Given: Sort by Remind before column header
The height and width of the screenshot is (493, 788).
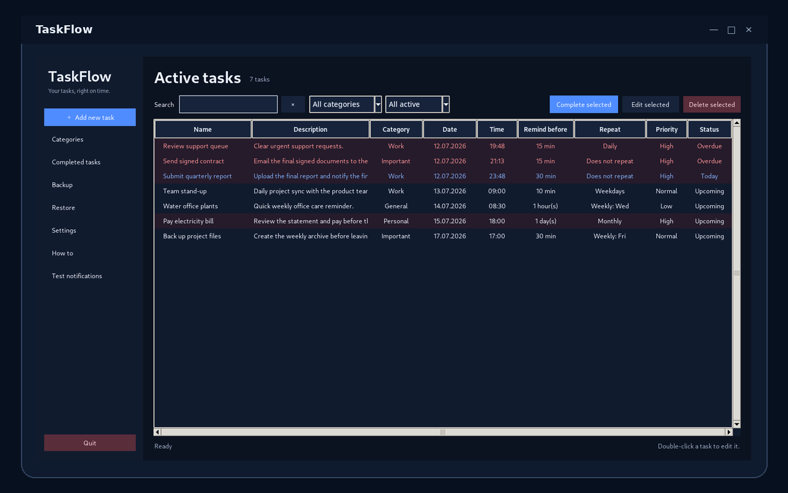Looking at the screenshot, I should coord(545,129).
